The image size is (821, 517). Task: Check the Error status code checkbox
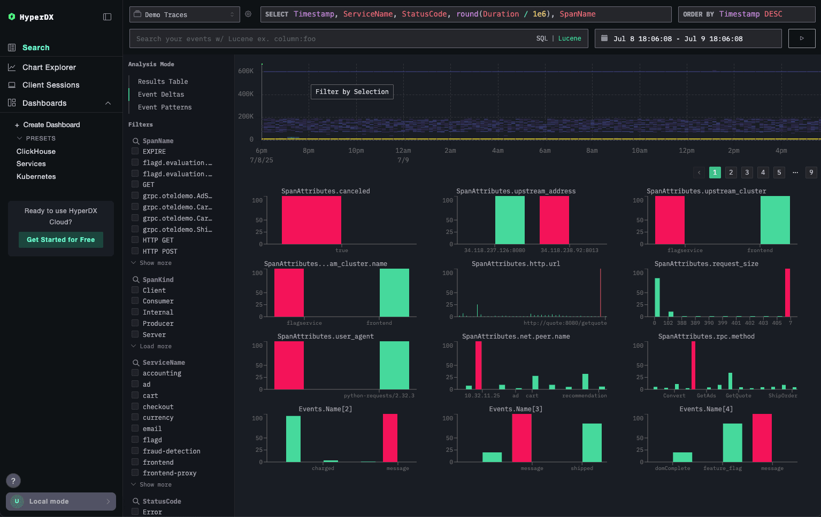pyautogui.click(x=135, y=512)
